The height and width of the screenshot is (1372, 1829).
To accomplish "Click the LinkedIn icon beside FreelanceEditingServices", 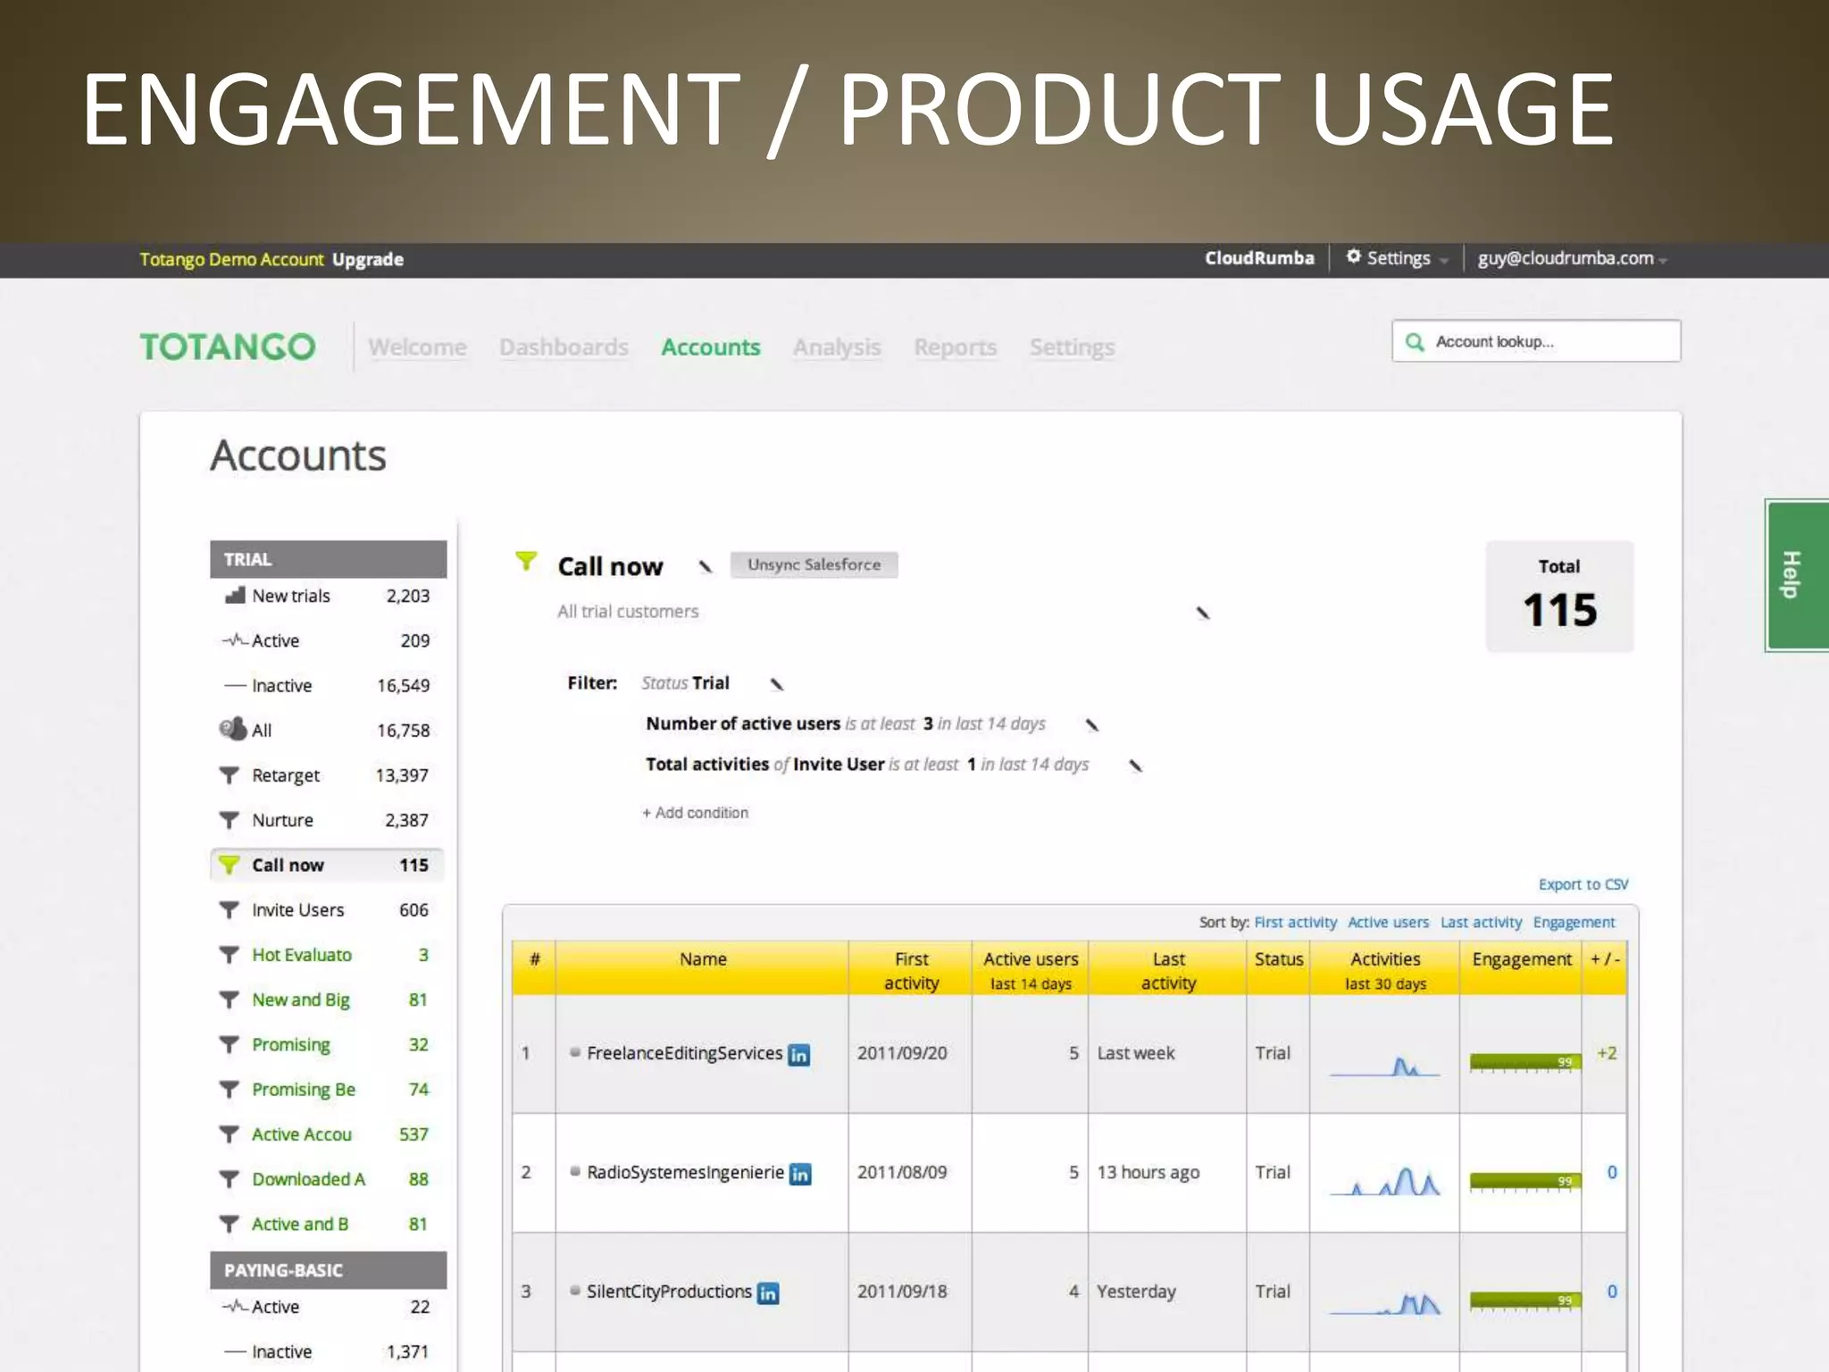I will pyautogui.click(x=799, y=1055).
